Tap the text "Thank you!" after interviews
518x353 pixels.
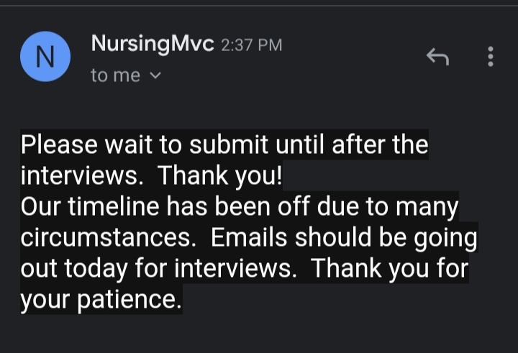[x=219, y=175]
